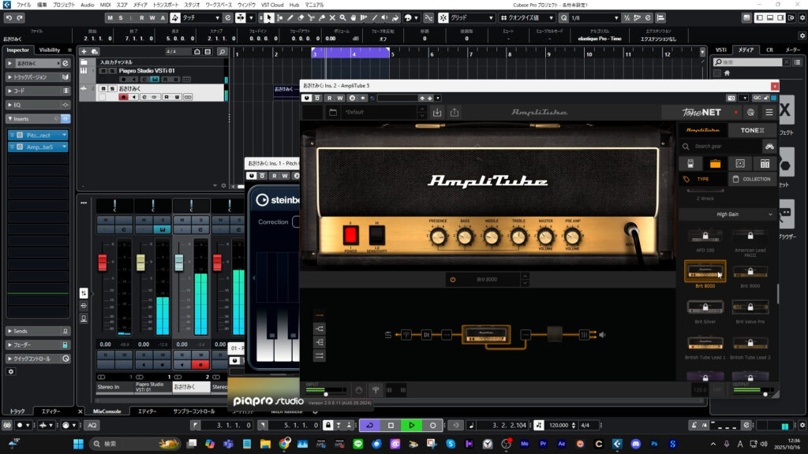Open the トランスポート menu

click(x=165, y=5)
